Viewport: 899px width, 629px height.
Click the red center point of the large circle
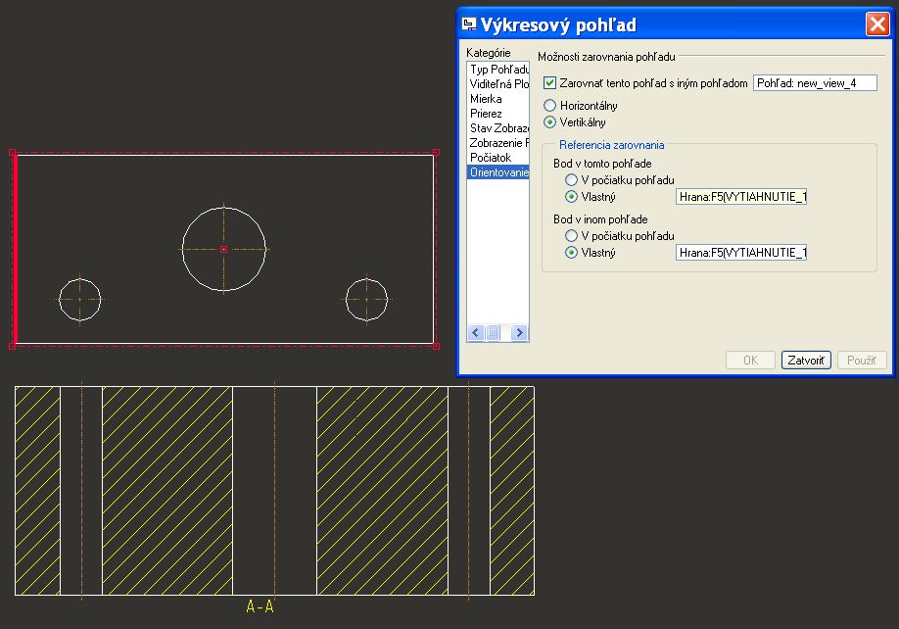pos(223,250)
